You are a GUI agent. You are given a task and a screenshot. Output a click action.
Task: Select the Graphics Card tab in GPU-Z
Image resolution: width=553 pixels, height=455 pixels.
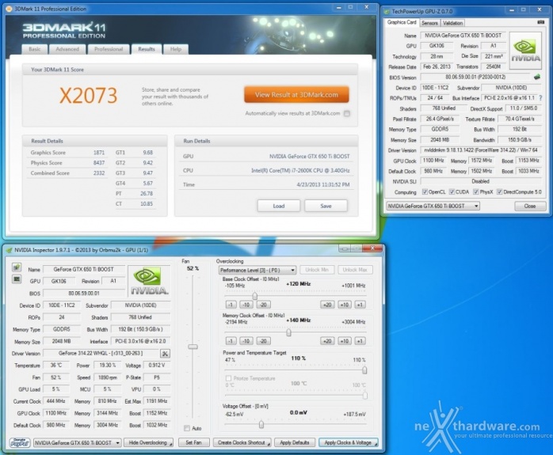pos(402,22)
